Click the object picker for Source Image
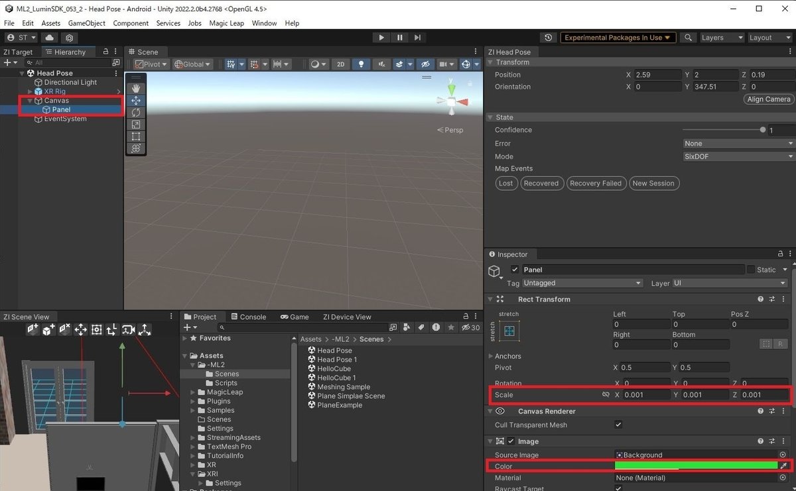 pyautogui.click(x=783, y=455)
